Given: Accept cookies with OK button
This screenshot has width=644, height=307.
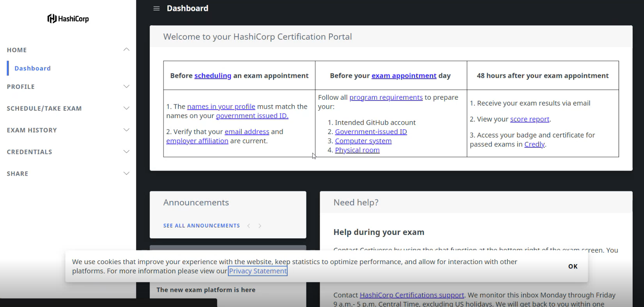Looking at the screenshot, I should (x=573, y=266).
